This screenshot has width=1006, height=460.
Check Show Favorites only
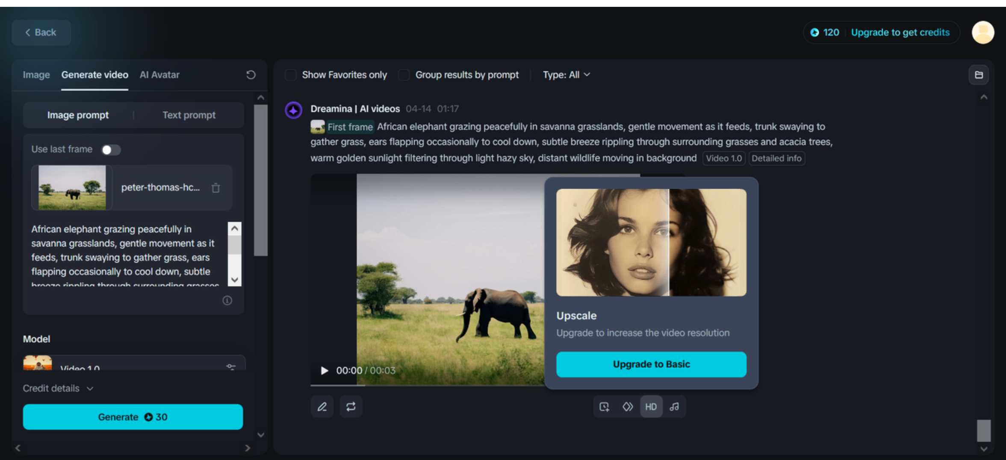[x=291, y=75]
